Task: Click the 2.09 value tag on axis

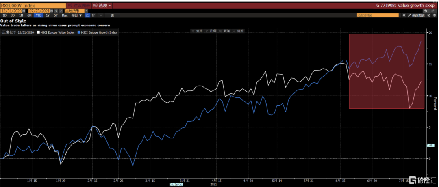Action: point(430,145)
